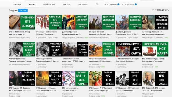The height and width of the screenshot is (97, 172).
Task: Click the badge icon beside Статистика
Action: point(136,4)
